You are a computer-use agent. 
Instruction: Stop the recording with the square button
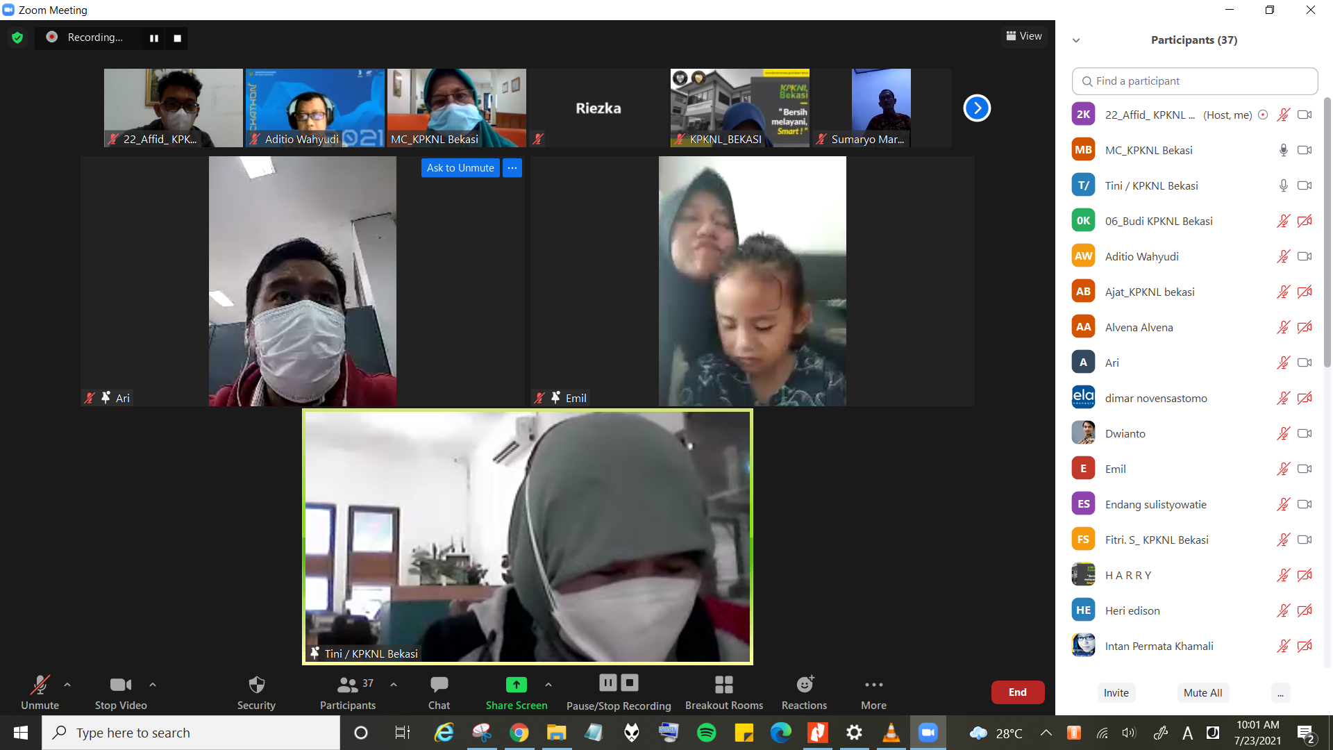pos(177,38)
